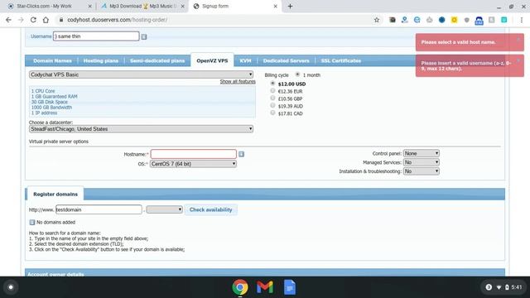Open the Control panel dropdown
This screenshot has height=298, width=530.
422,153
